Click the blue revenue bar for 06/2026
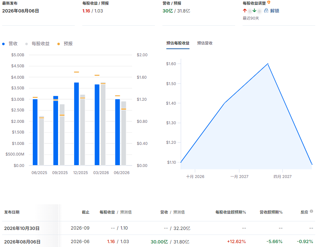The height and width of the screenshot is (247, 317). tap(118, 132)
